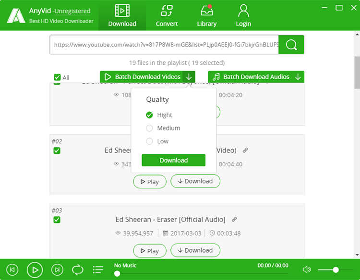Click the calendar icon next to 2017-03-03
360x280 pixels.
tap(165, 233)
